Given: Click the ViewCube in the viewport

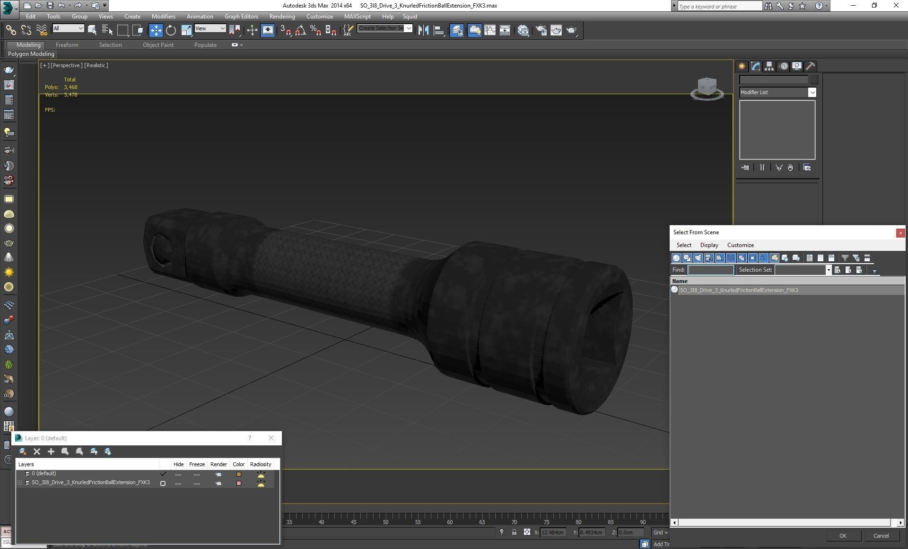Looking at the screenshot, I should (x=707, y=88).
